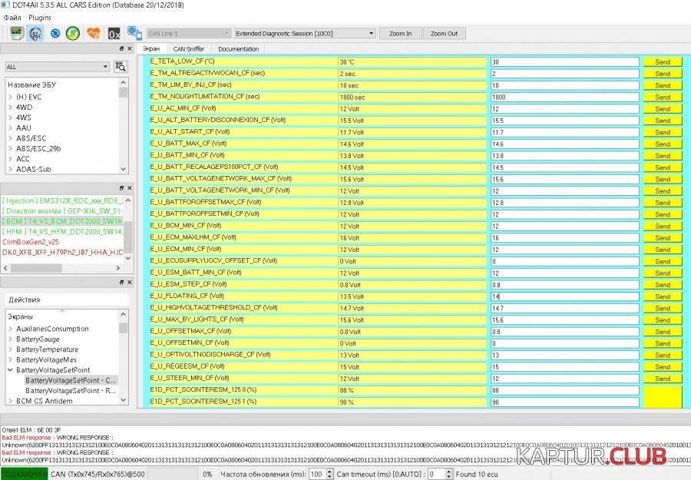The image size is (691, 480).
Task: Close the detected ECU list panel
Action: click(130, 187)
